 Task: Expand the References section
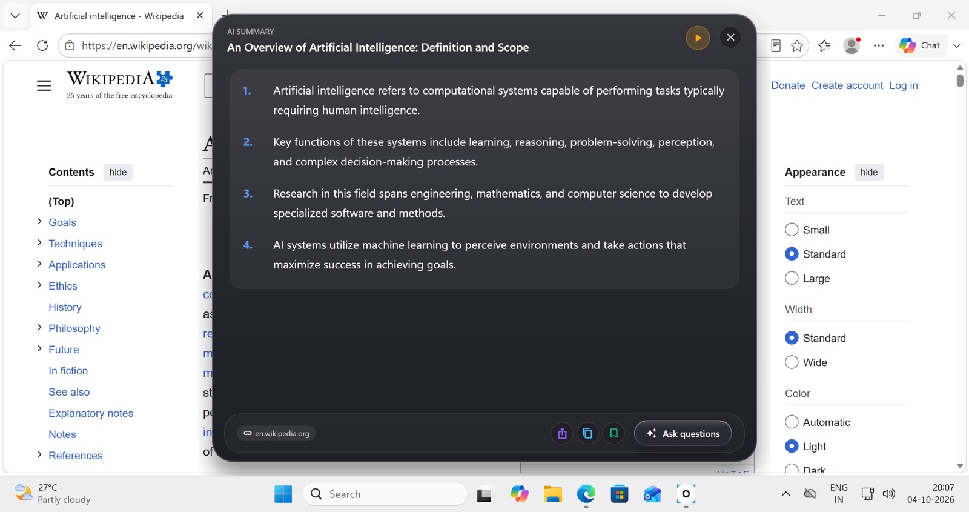coord(39,455)
